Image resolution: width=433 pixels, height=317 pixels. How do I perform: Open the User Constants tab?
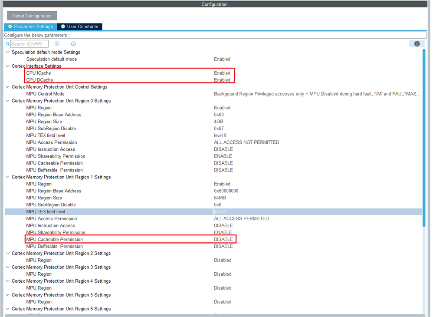click(x=79, y=26)
